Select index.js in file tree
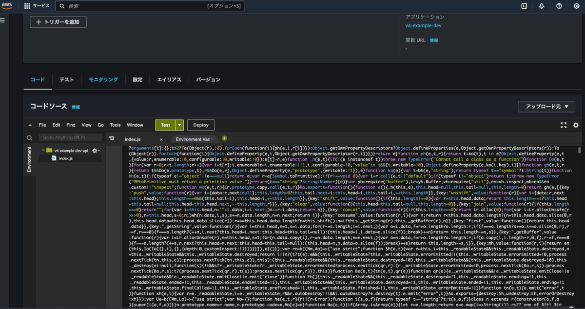The height and width of the screenshot is (309, 585). tap(66, 158)
